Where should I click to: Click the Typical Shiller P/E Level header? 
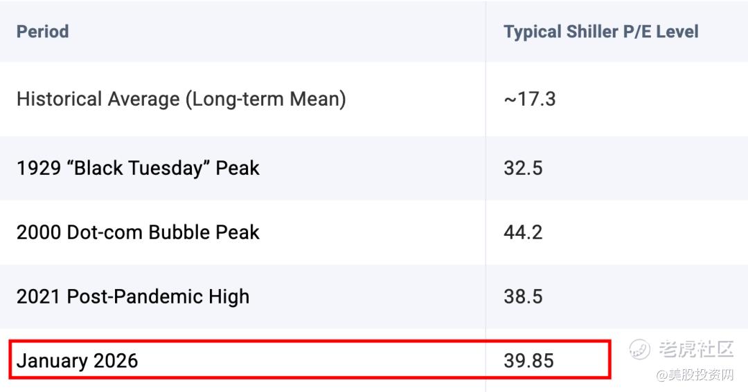[600, 32]
